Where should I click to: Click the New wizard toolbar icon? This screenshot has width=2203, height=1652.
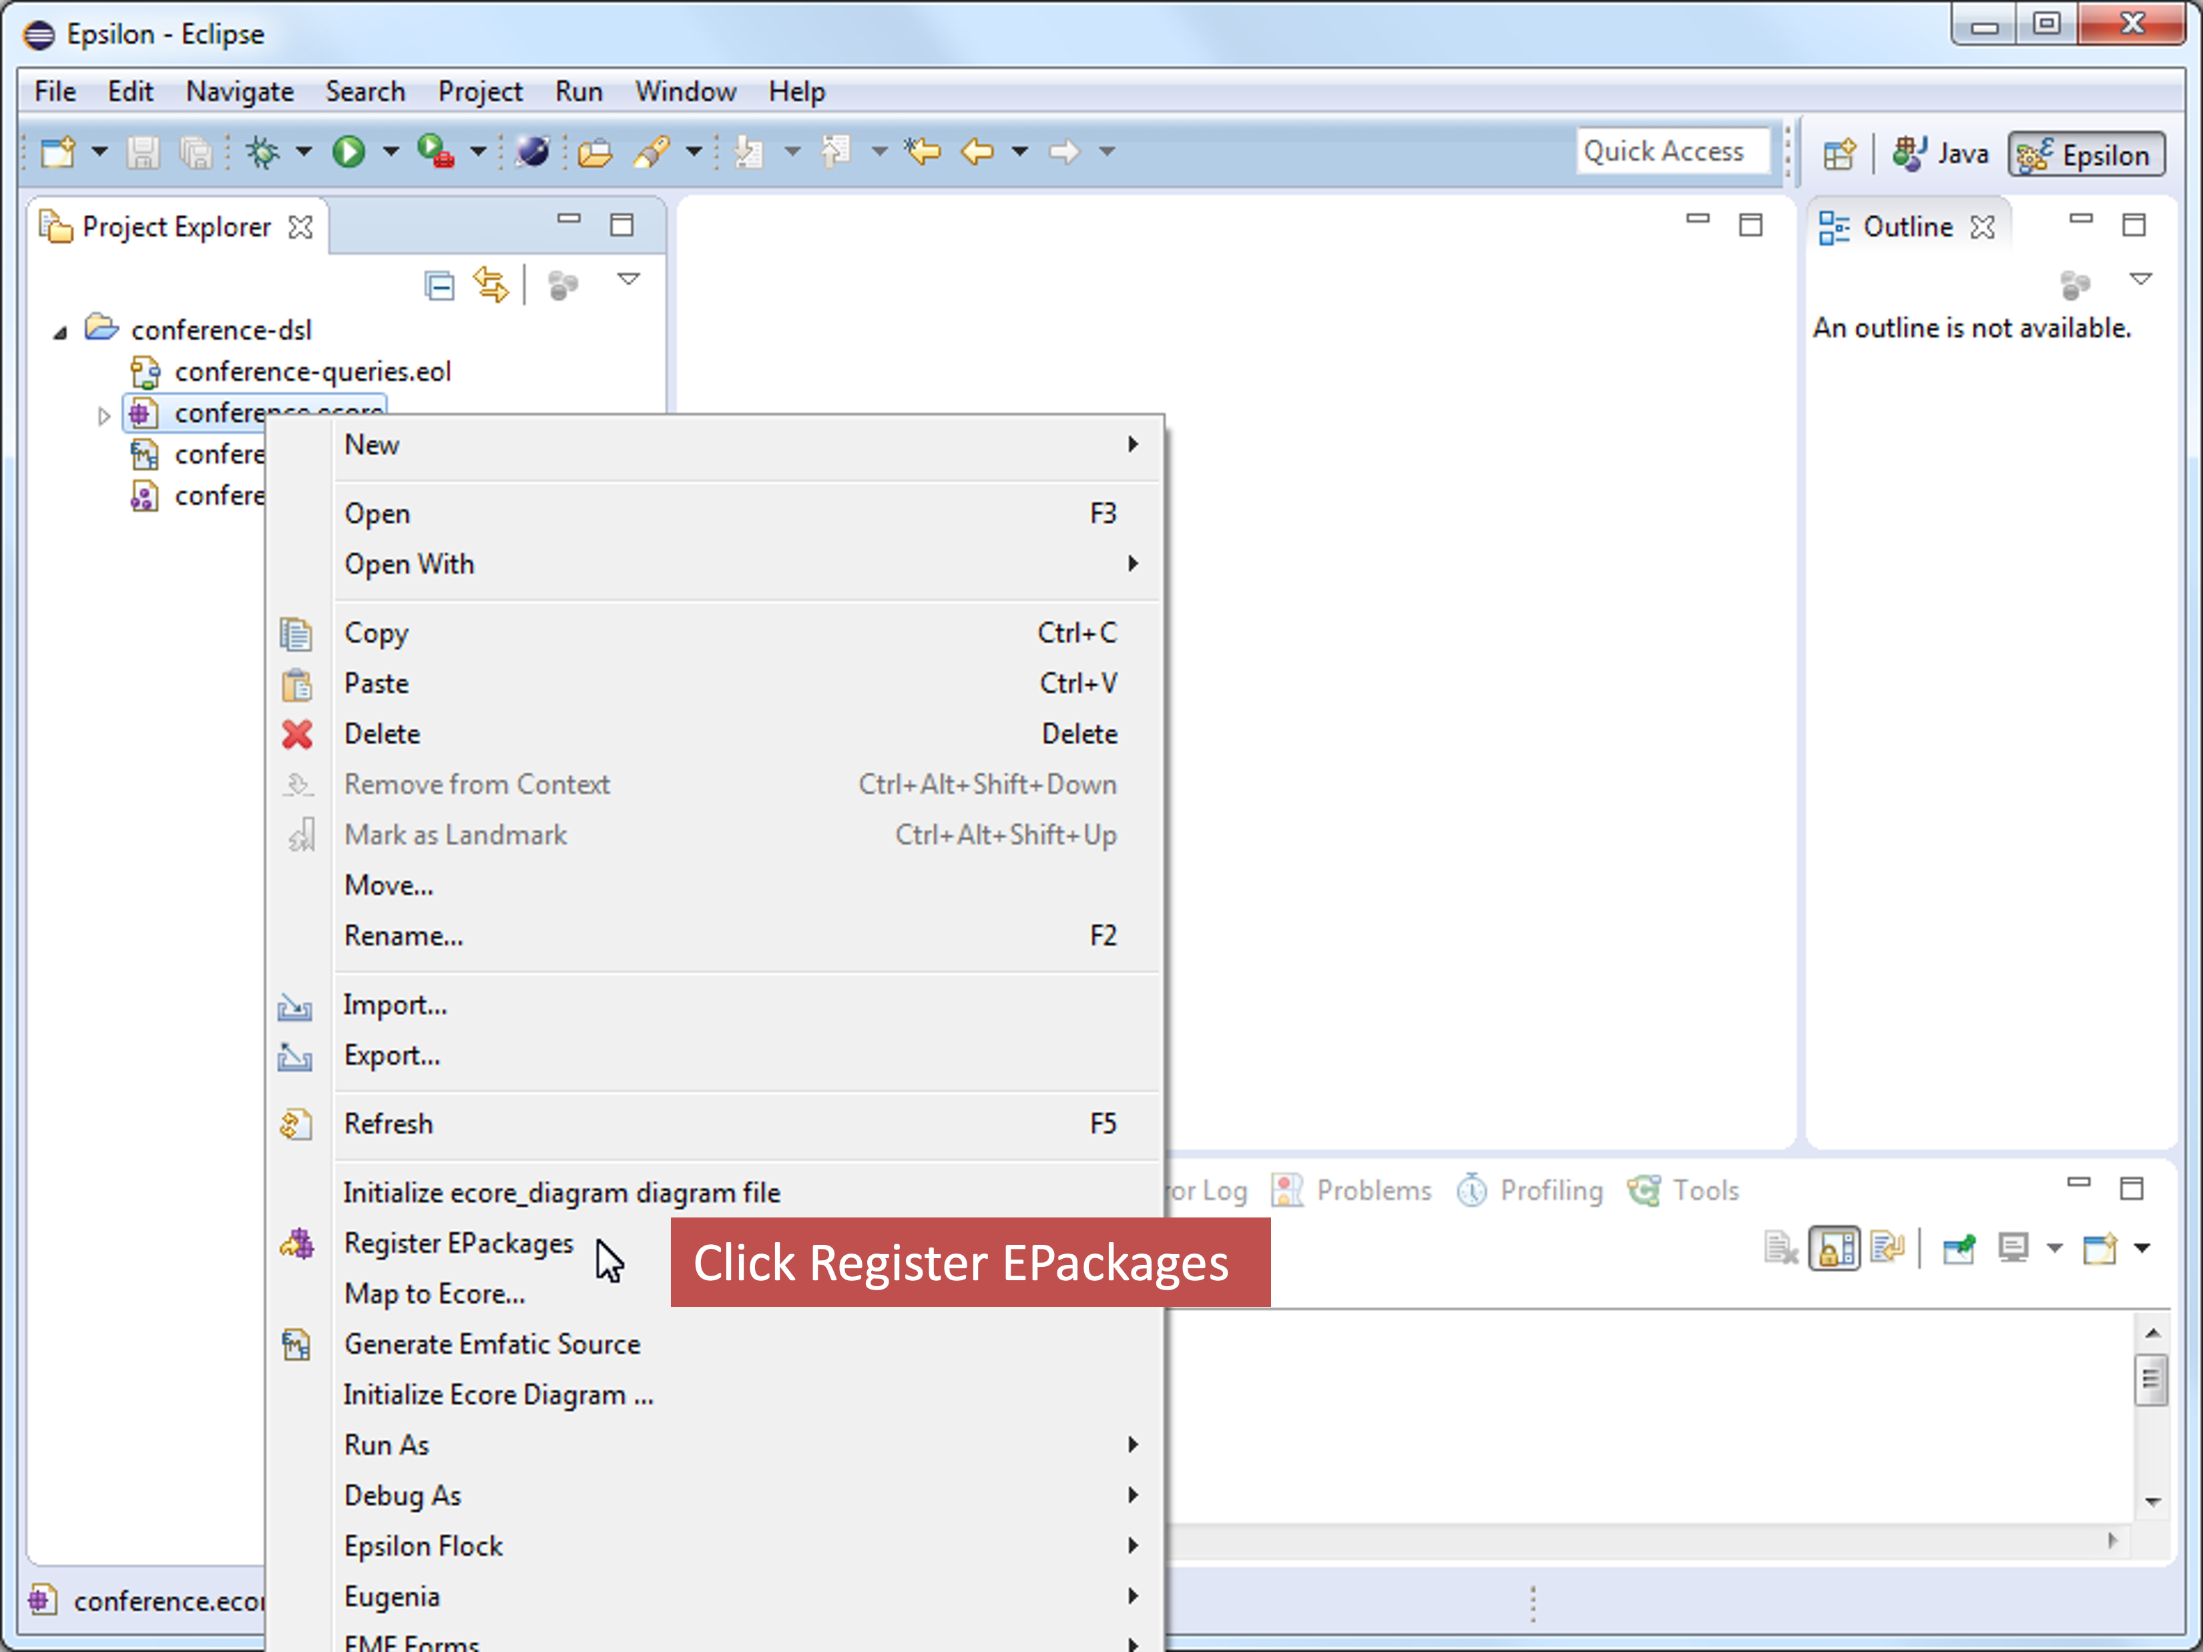[59, 152]
